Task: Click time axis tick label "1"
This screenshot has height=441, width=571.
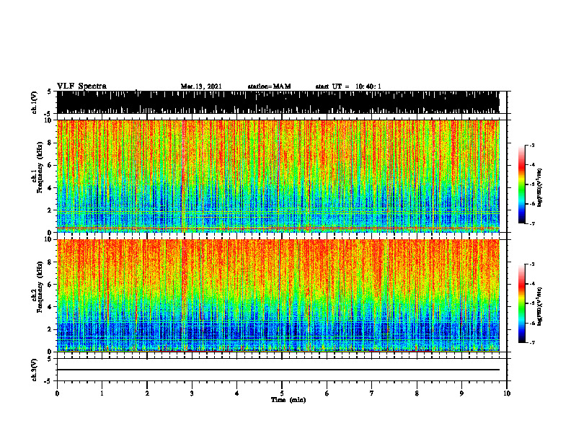Action: (102, 393)
